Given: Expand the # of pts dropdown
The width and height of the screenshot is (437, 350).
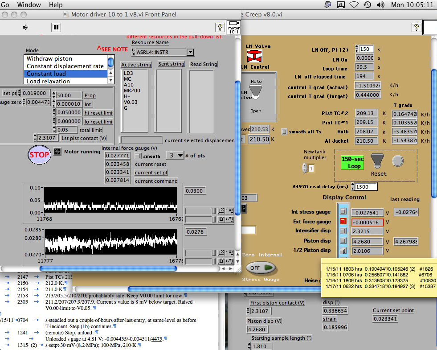Looking at the screenshot, I should pyautogui.click(x=175, y=155).
